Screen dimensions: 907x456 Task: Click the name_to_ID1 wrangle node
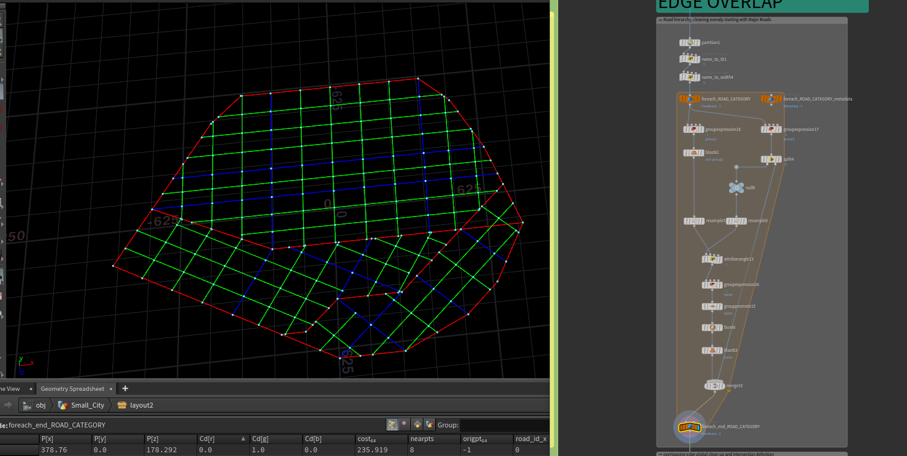(689, 60)
